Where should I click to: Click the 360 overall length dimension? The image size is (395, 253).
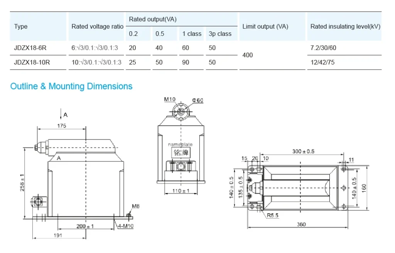point(302,224)
